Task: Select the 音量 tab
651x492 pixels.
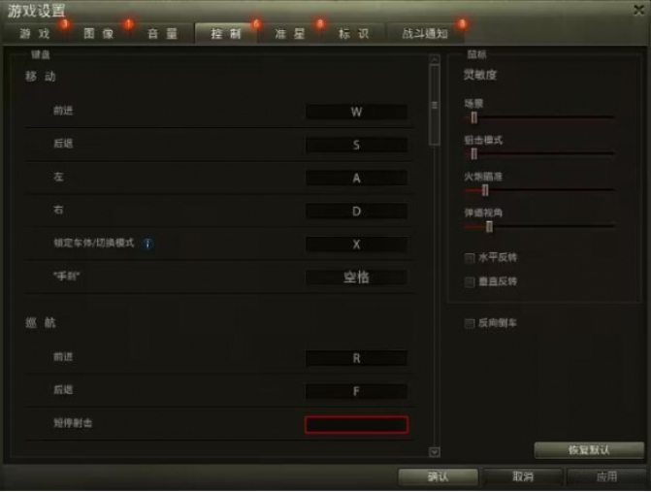Action: (x=162, y=34)
